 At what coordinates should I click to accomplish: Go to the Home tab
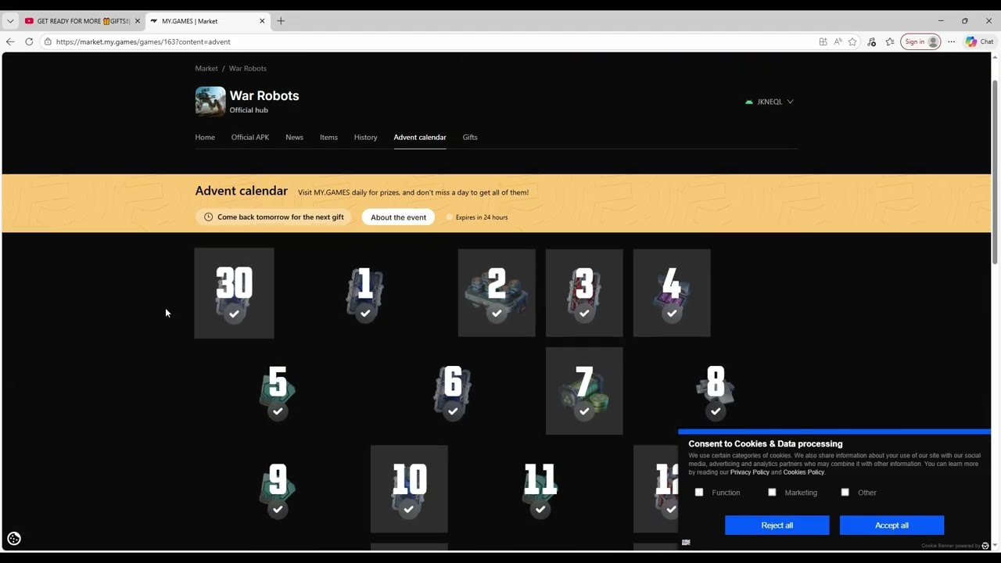(205, 137)
